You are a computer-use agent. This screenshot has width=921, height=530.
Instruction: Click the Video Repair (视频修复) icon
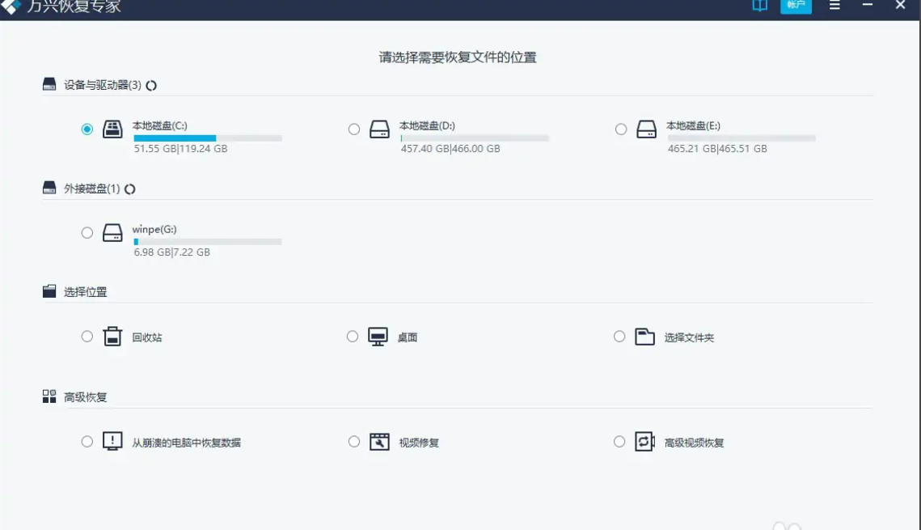(x=379, y=442)
